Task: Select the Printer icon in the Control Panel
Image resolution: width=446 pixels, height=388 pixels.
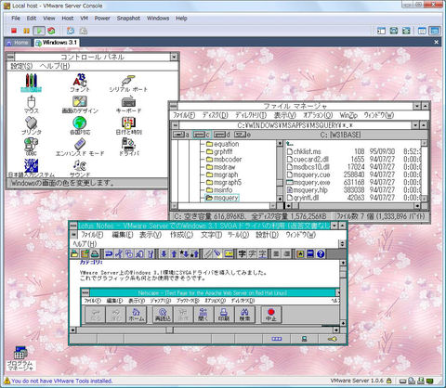Action: [x=31, y=125]
